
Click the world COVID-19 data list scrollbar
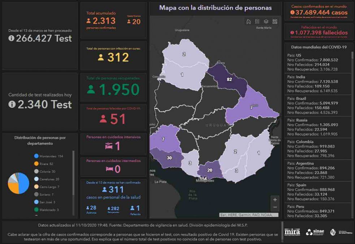coord(352,108)
